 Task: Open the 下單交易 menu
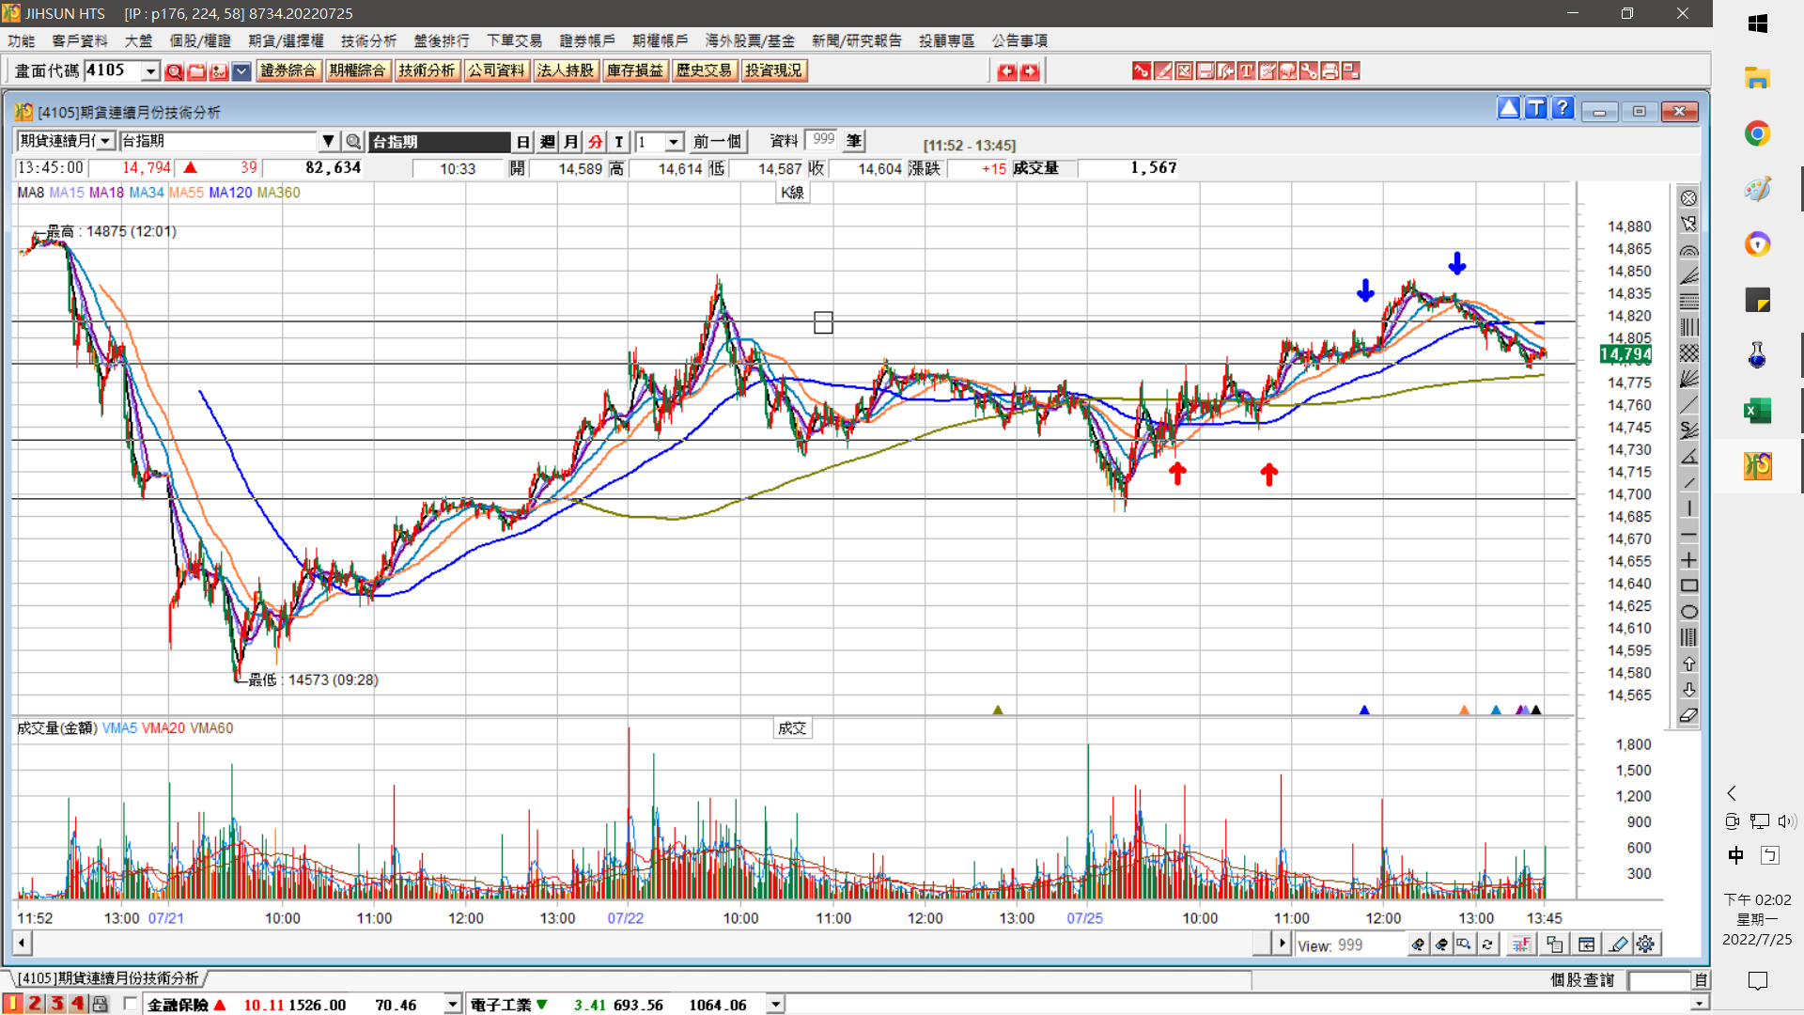coord(514,40)
